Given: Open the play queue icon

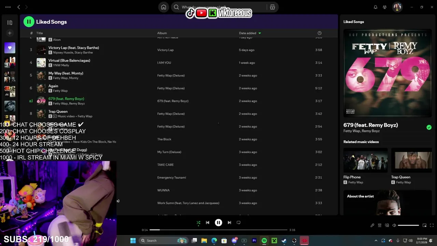Looking at the screenshot, I should (x=380, y=225).
